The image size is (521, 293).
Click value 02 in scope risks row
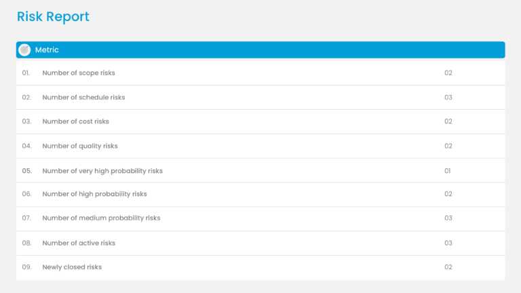click(448, 73)
